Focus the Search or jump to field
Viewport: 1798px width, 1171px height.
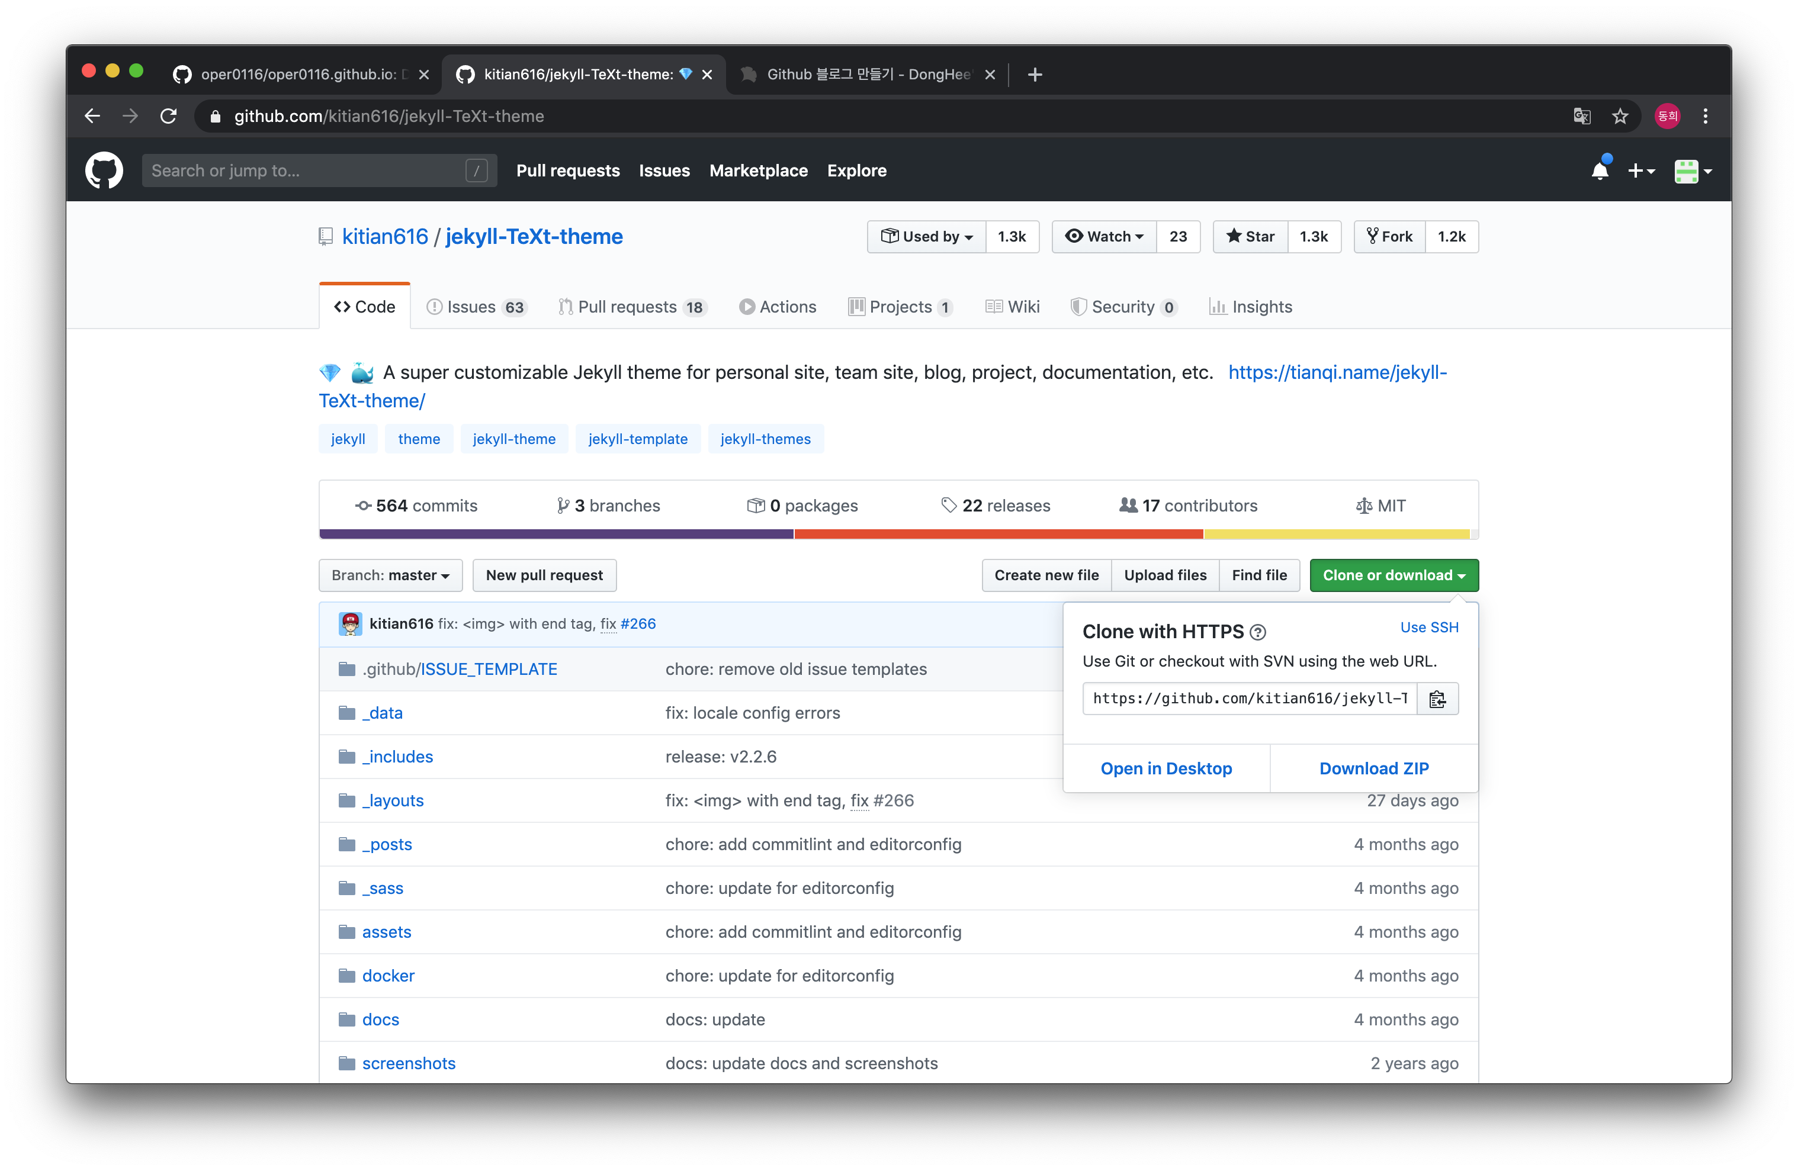pos(319,171)
